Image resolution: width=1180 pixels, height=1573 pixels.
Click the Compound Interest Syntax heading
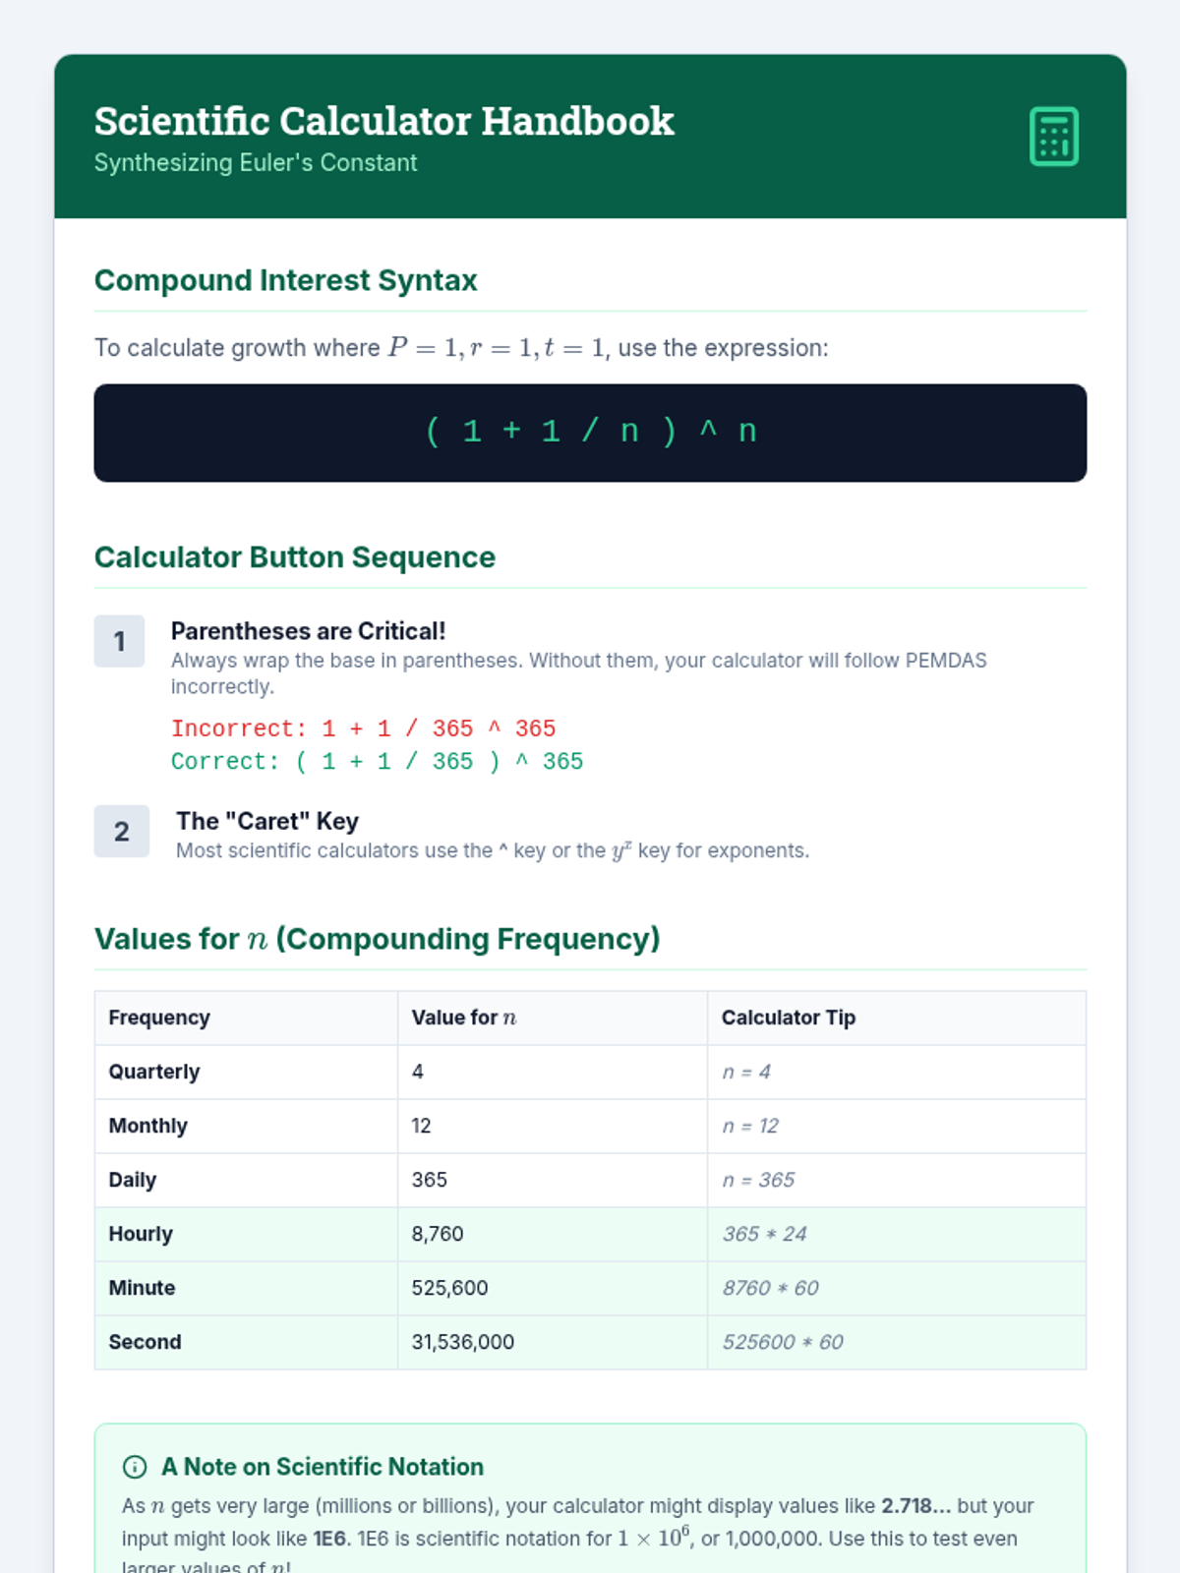285,280
